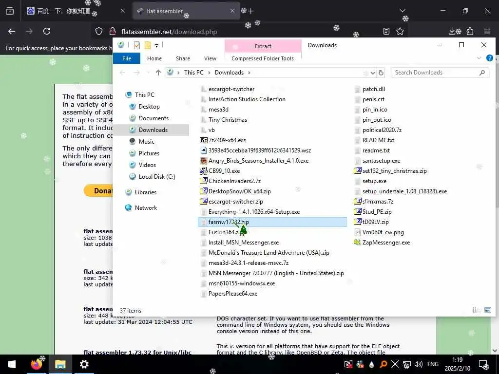Open volume control in system tray
This screenshot has height=374, width=499.
point(419,364)
